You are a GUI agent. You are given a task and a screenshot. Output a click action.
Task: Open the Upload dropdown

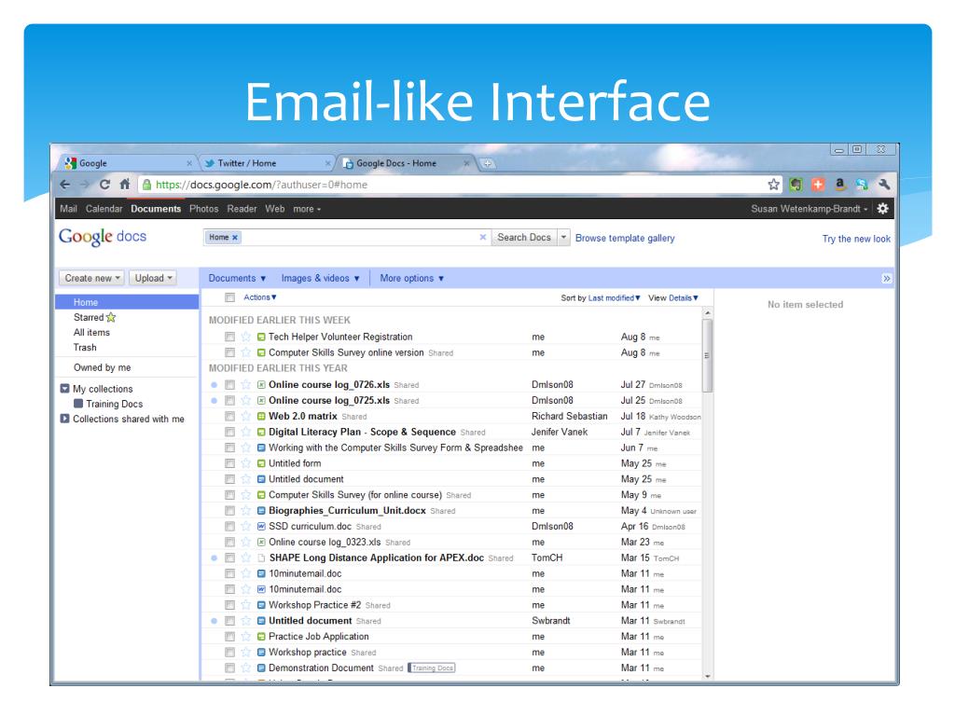[x=153, y=278]
